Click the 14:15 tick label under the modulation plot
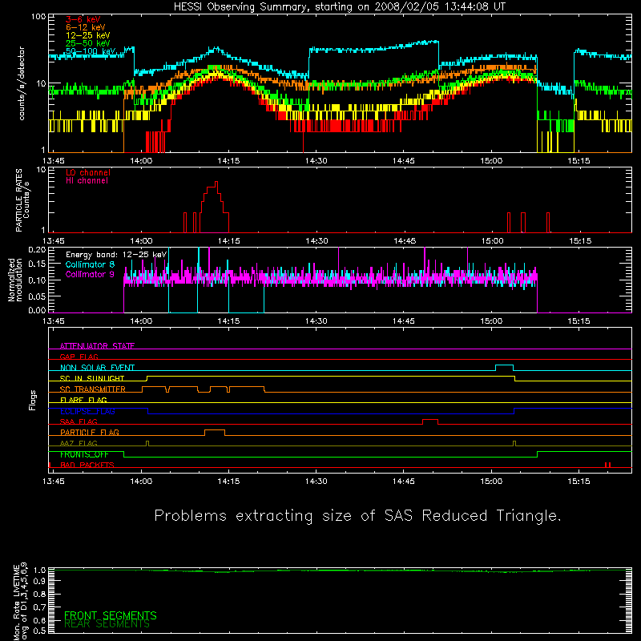 pos(228,321)
